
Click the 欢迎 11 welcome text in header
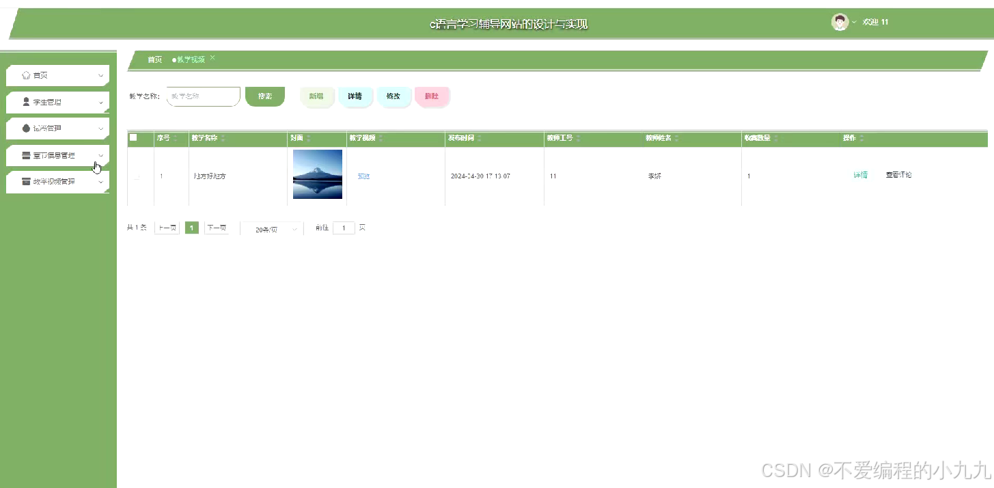[x=876, y=23]
